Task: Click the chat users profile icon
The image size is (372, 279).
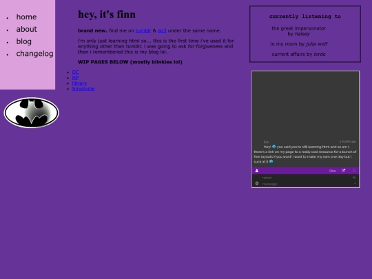Action: tap(257, 171)
